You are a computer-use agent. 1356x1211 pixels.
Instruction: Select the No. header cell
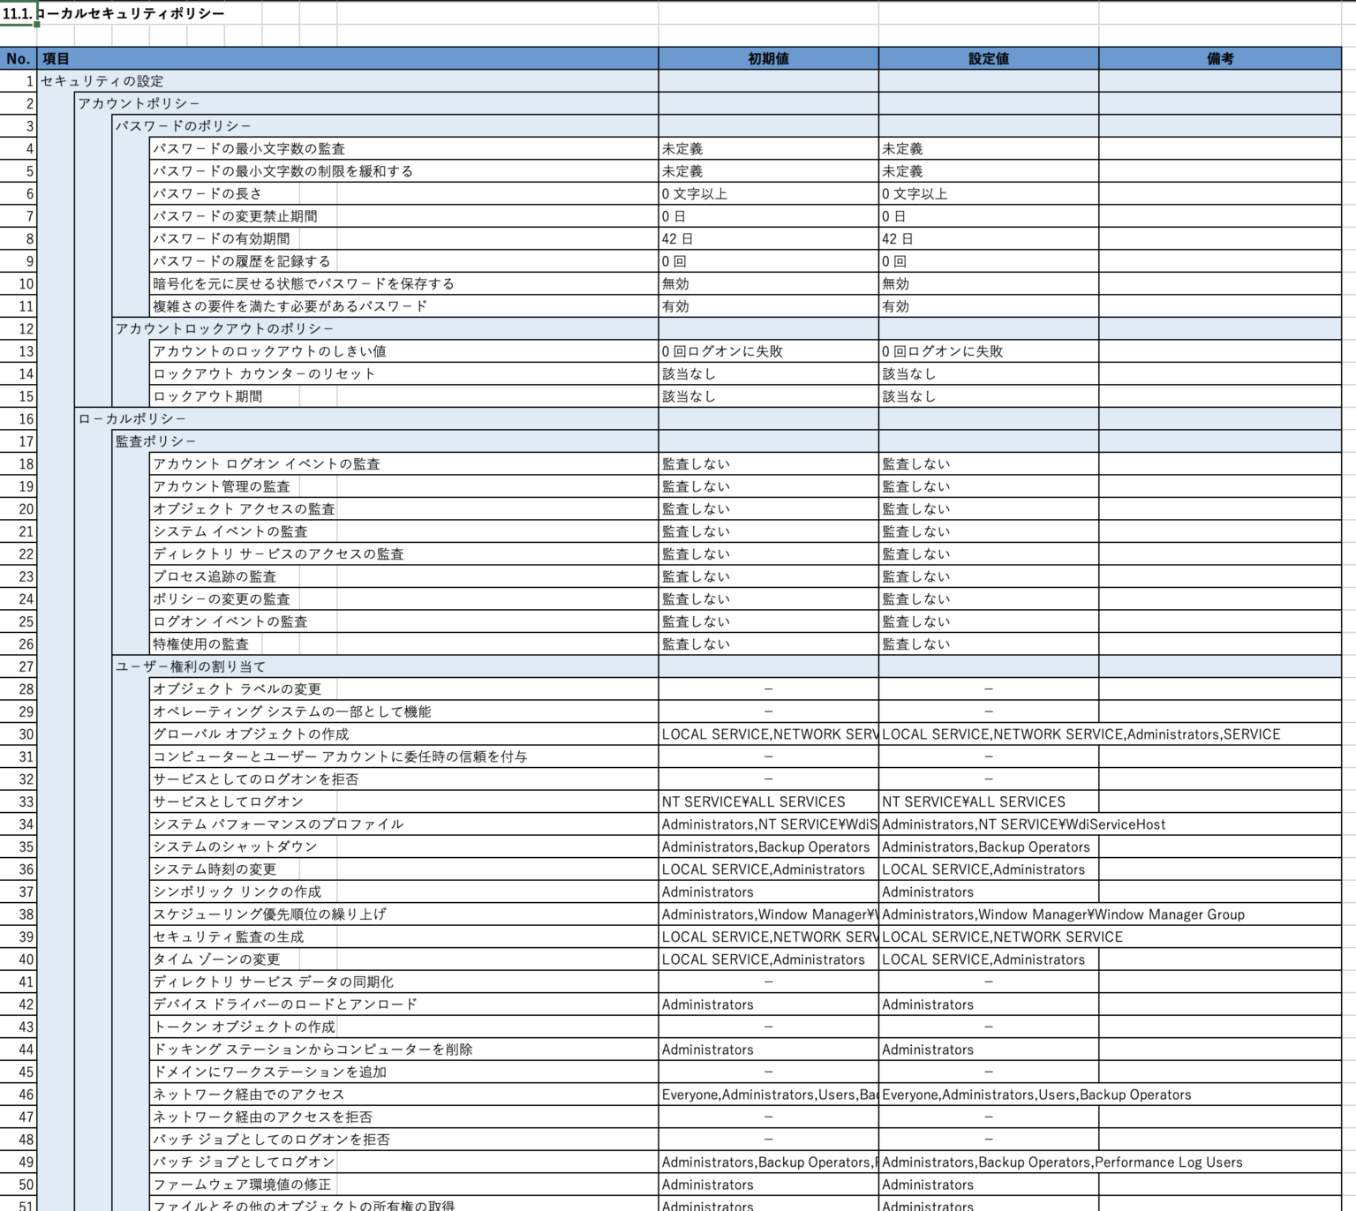tap(19, 58)
